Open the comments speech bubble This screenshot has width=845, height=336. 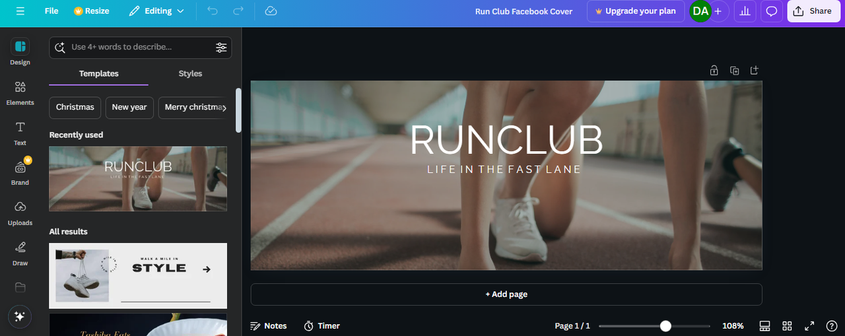coord(771,11)
